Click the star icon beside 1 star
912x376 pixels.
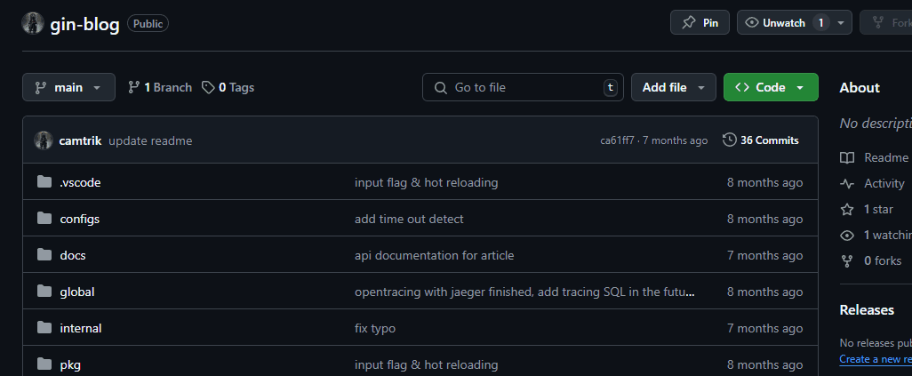point(847,209)
